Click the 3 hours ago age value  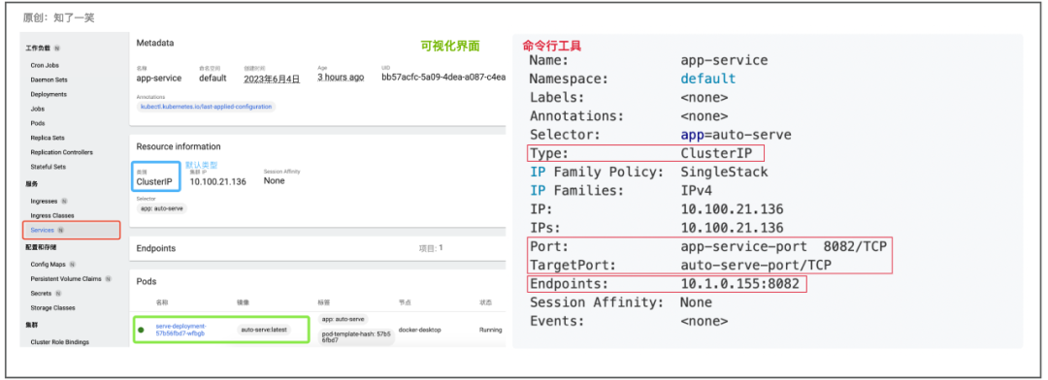[341, 78]
